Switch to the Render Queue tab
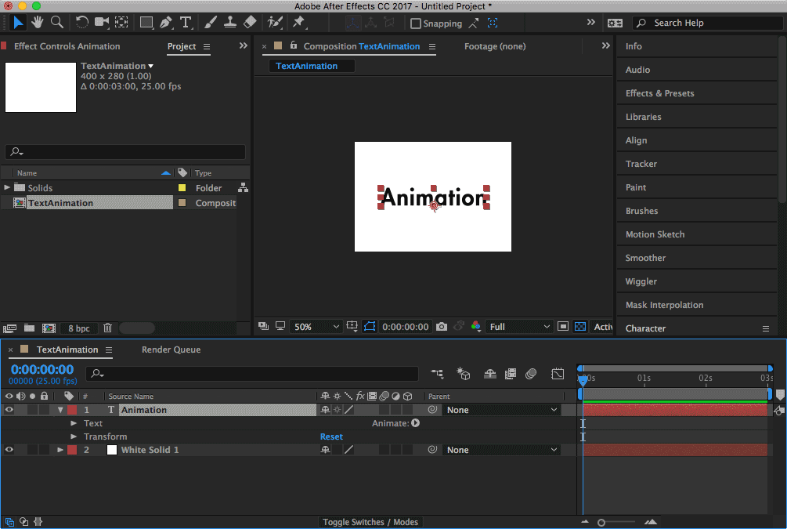The width and height of the screenshot is (787, 529). 171,350
